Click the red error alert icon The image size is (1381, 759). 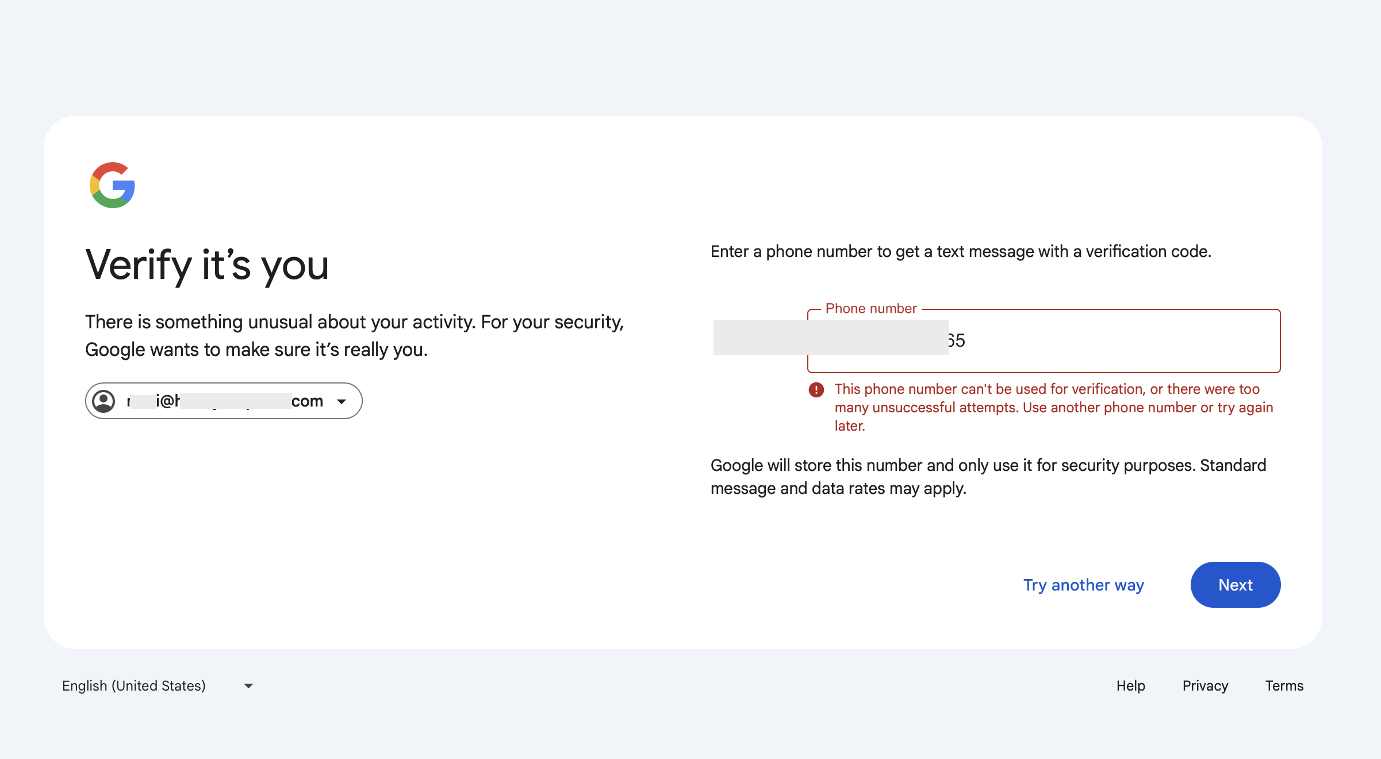tap(816, 390)
